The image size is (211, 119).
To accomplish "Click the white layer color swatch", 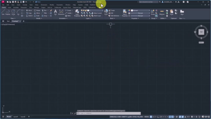I will point(88,10).
